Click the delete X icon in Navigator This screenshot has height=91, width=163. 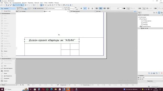tap(162, 73)
